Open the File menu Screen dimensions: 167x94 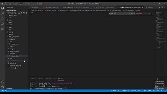click(6, 4)
